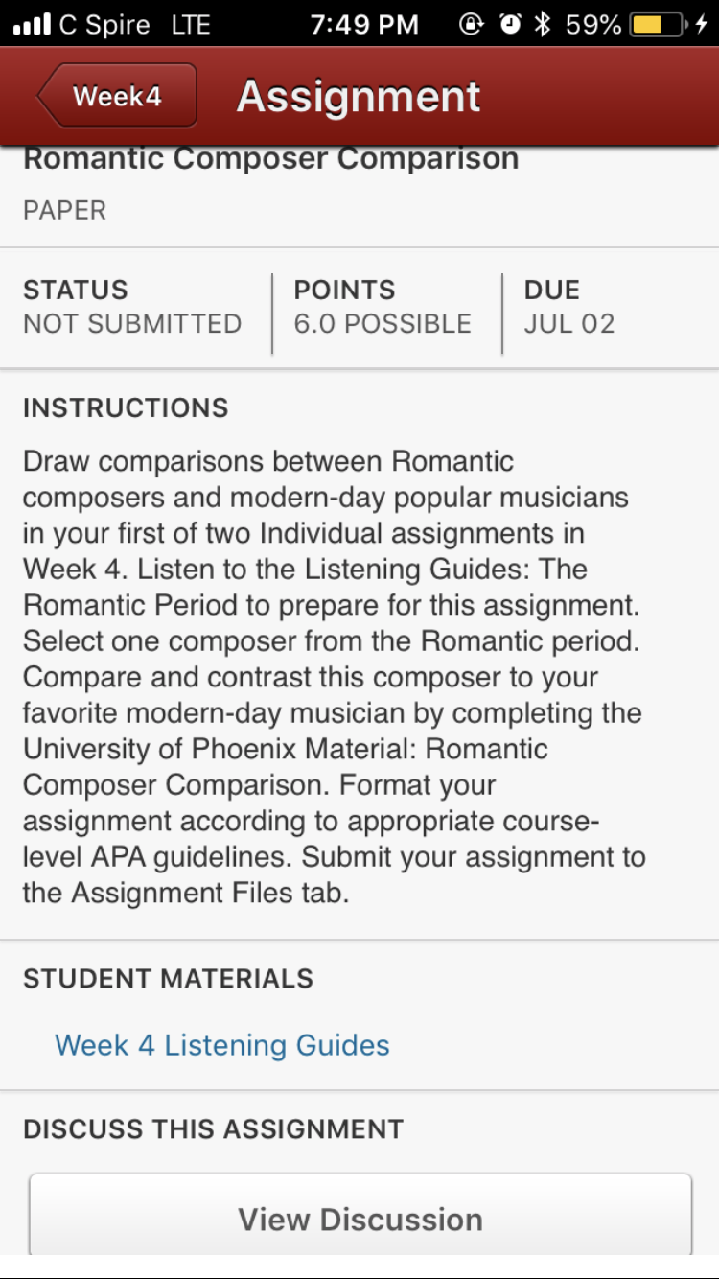Tap the INSTRUCTIONS section heading

point(126,408)
